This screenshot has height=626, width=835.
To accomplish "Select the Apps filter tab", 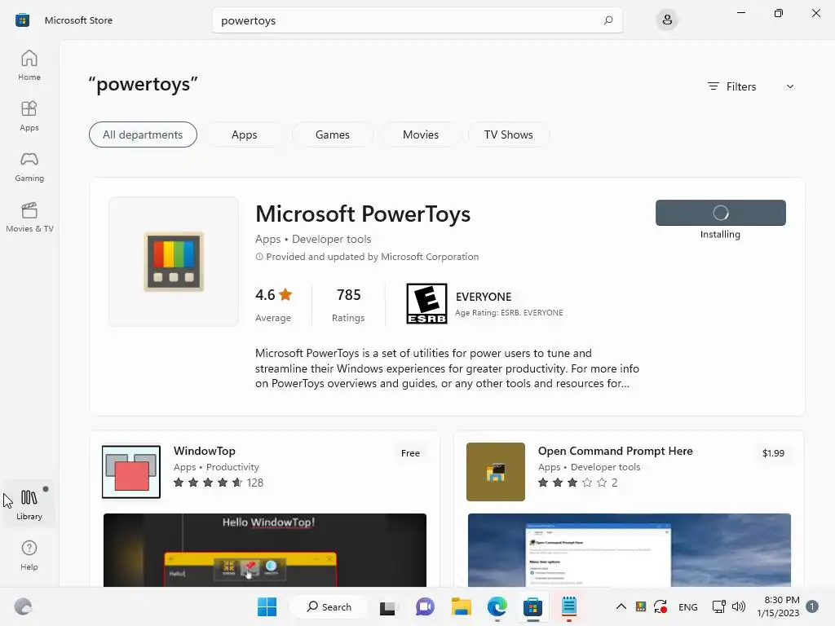I will [x=245, y=134].
